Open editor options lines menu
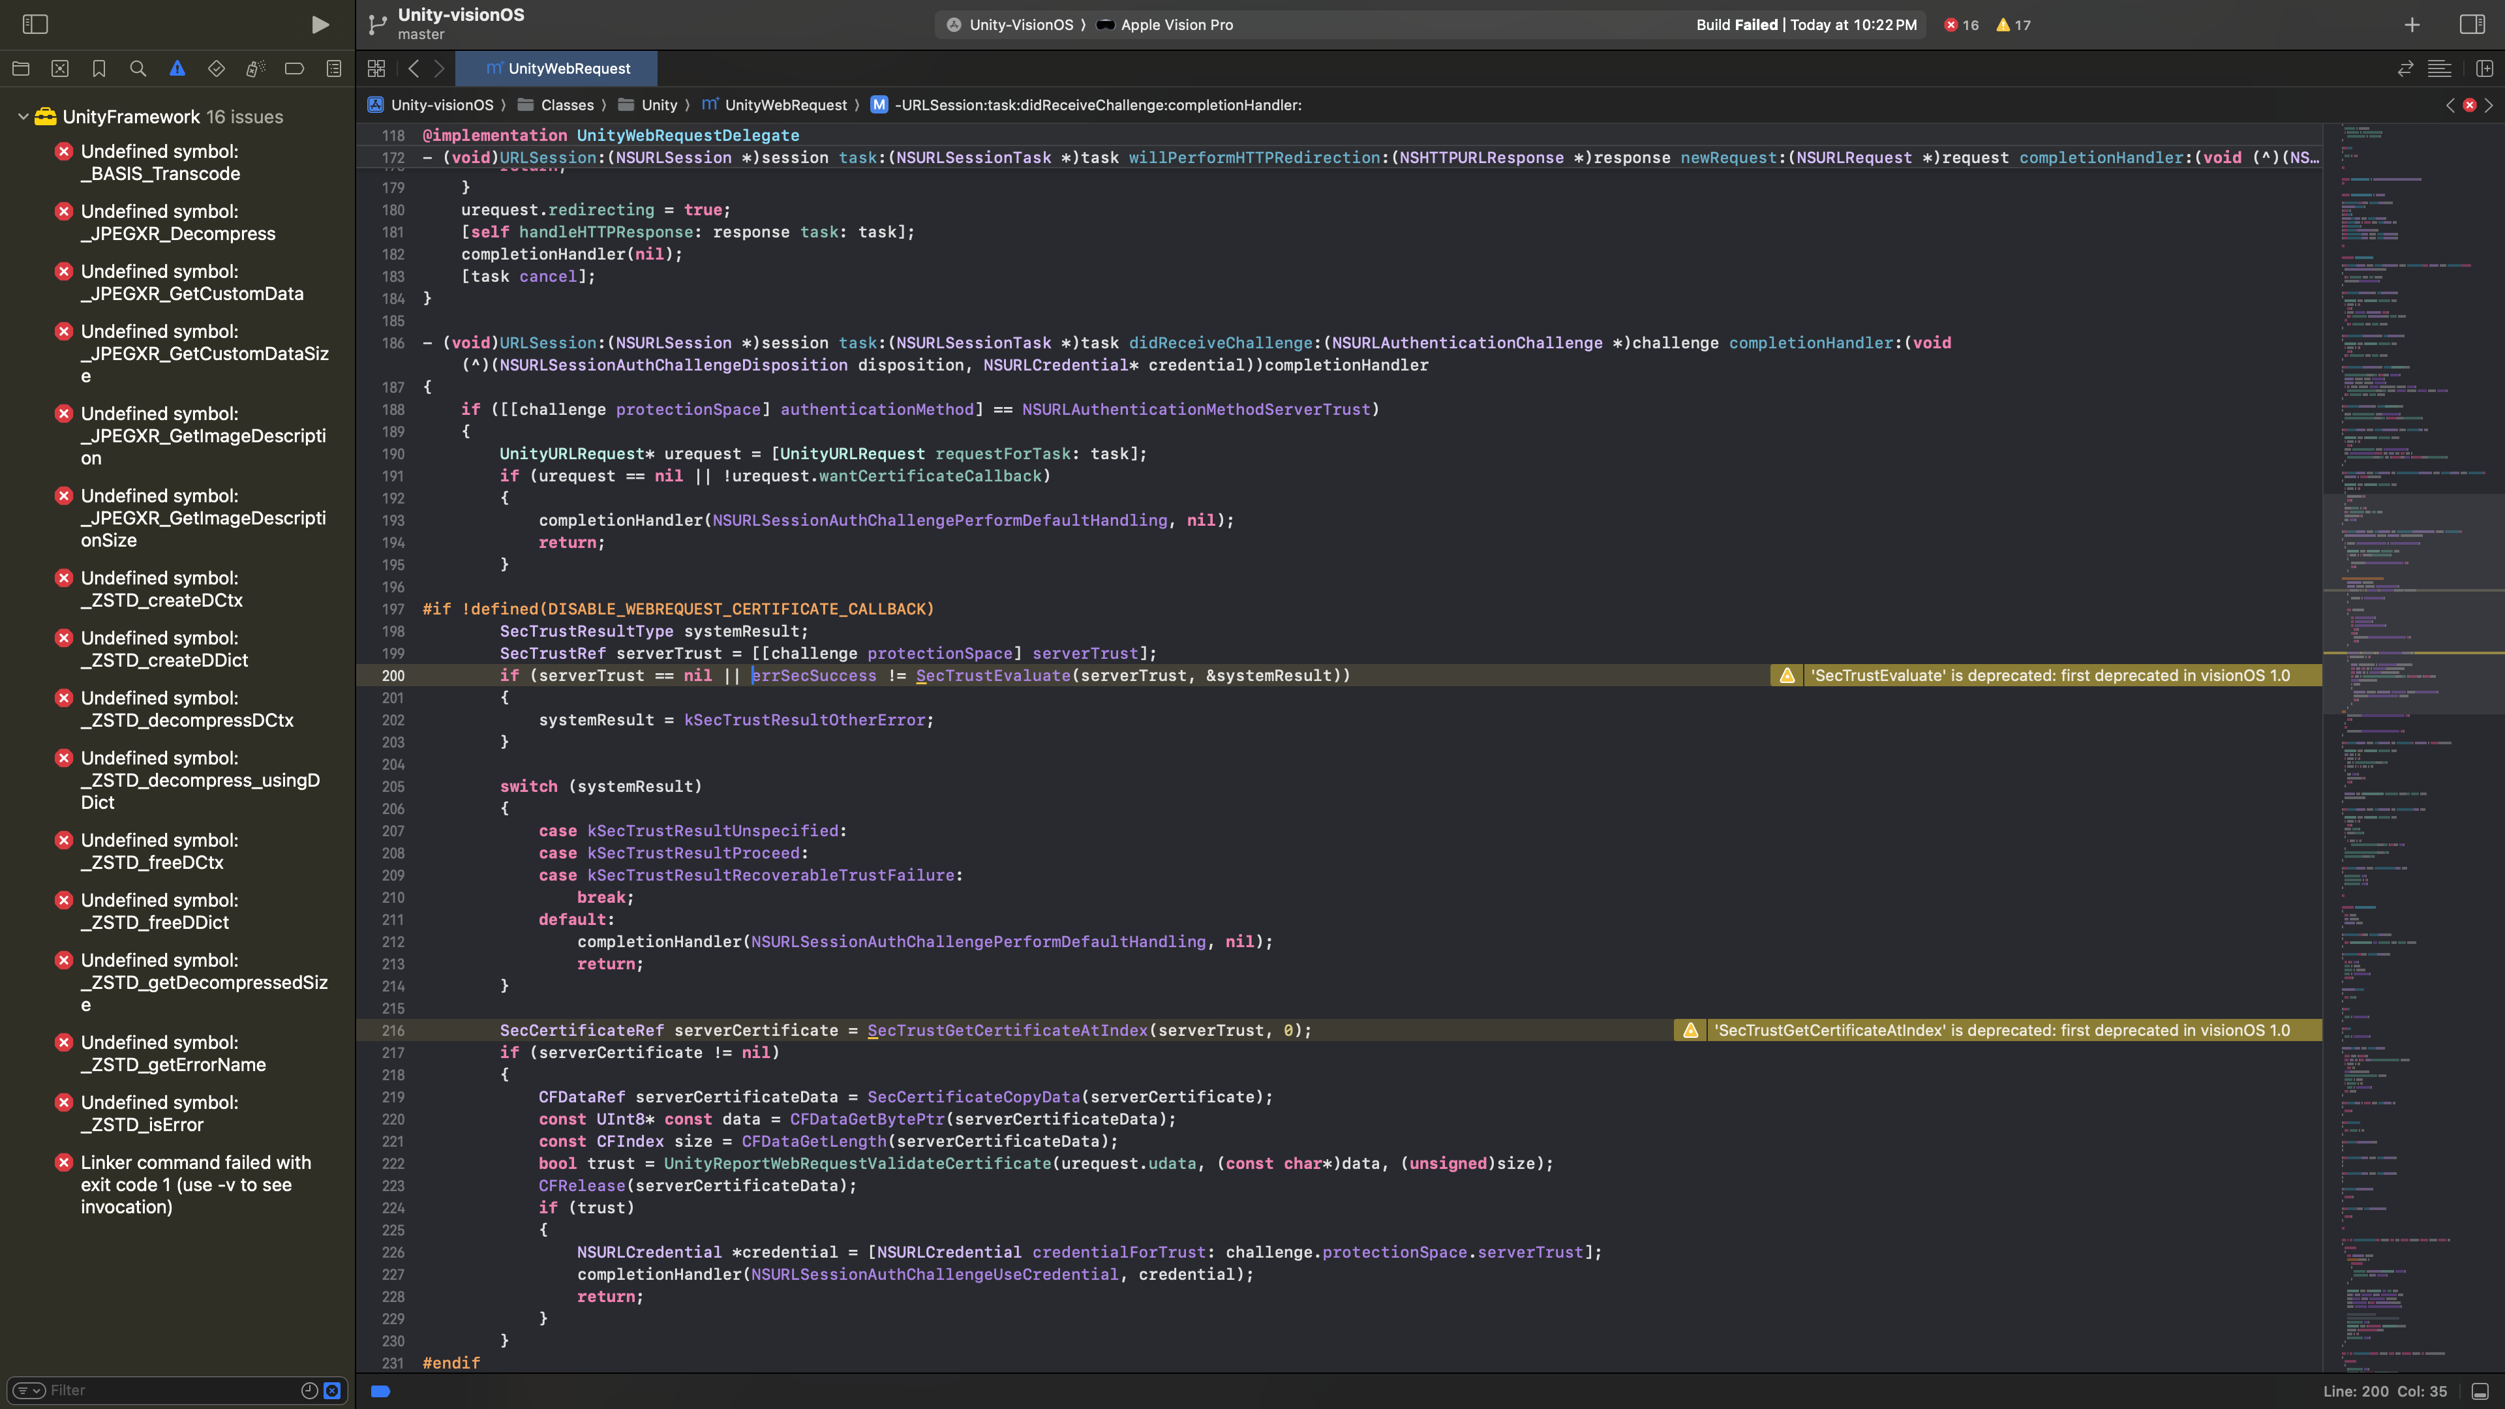This screenshot has height=1409, width=2505. point(2439,69)
